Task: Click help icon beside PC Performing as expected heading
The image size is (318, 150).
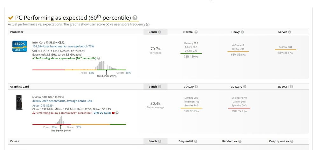Action: click(x=135, y=18)
